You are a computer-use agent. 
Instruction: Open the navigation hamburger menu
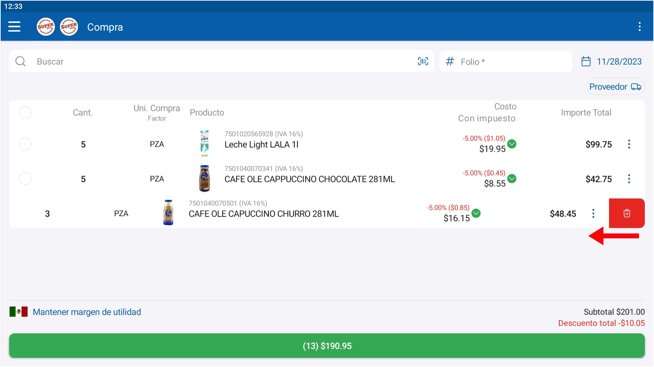[x=14, y=27]
